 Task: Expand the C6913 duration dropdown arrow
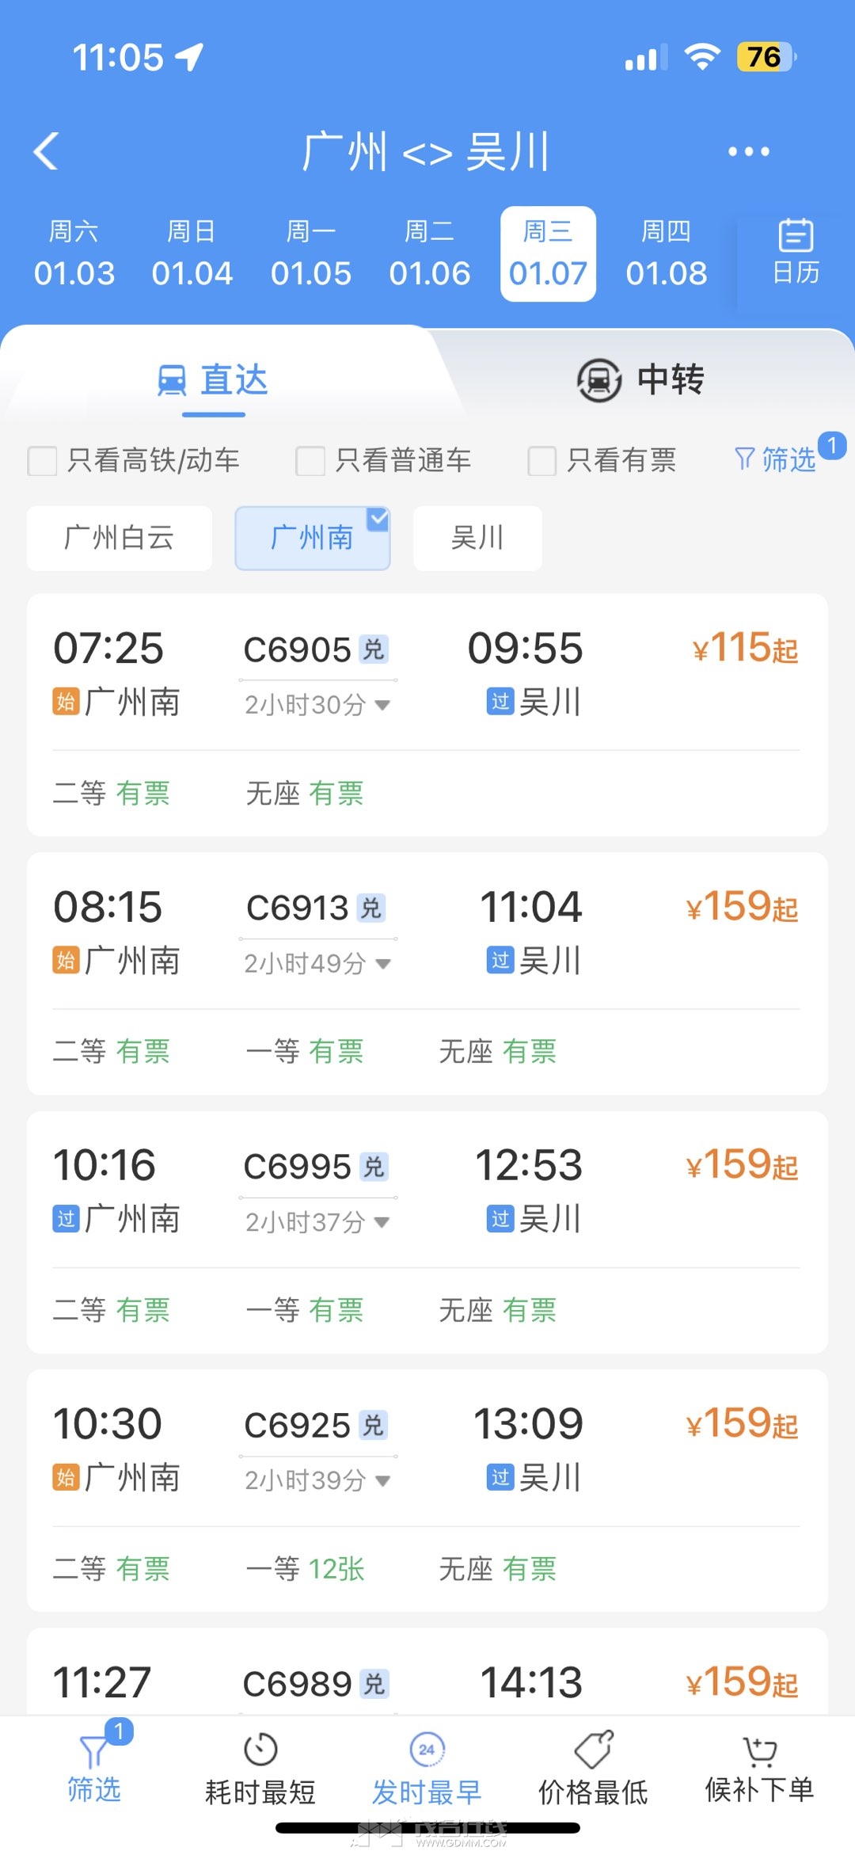pyautogui.click(x=383, y=964)
